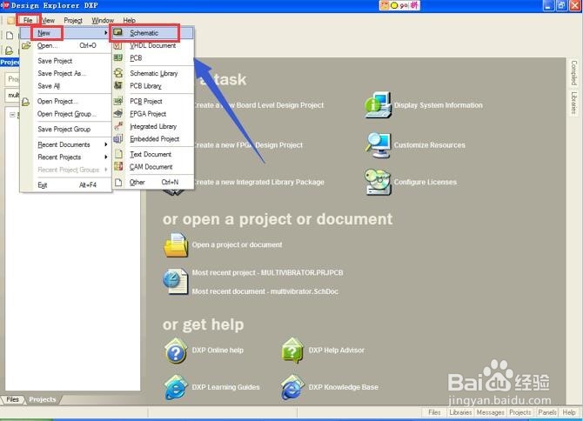Open the View menu
This screenshot has width=583, height=421.
pyautogui.click(x=48, y=20)
